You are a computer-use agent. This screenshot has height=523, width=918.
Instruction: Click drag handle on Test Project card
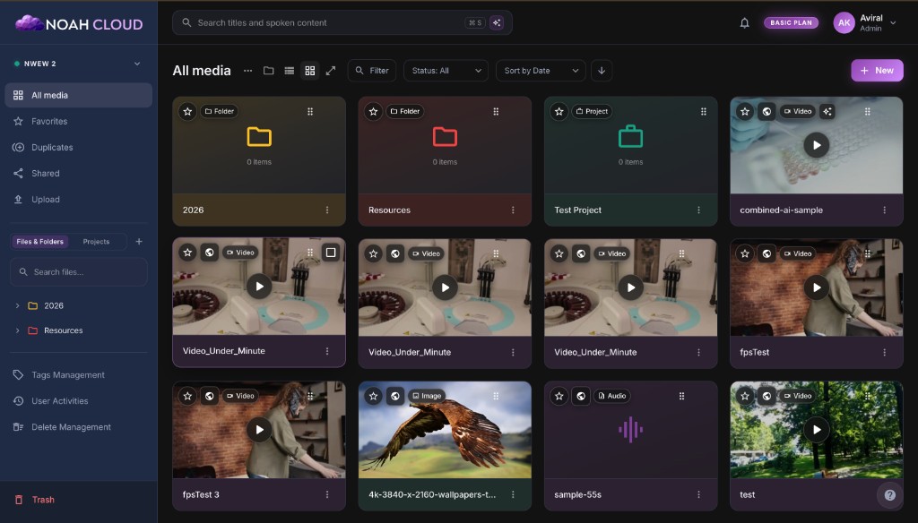703,111
